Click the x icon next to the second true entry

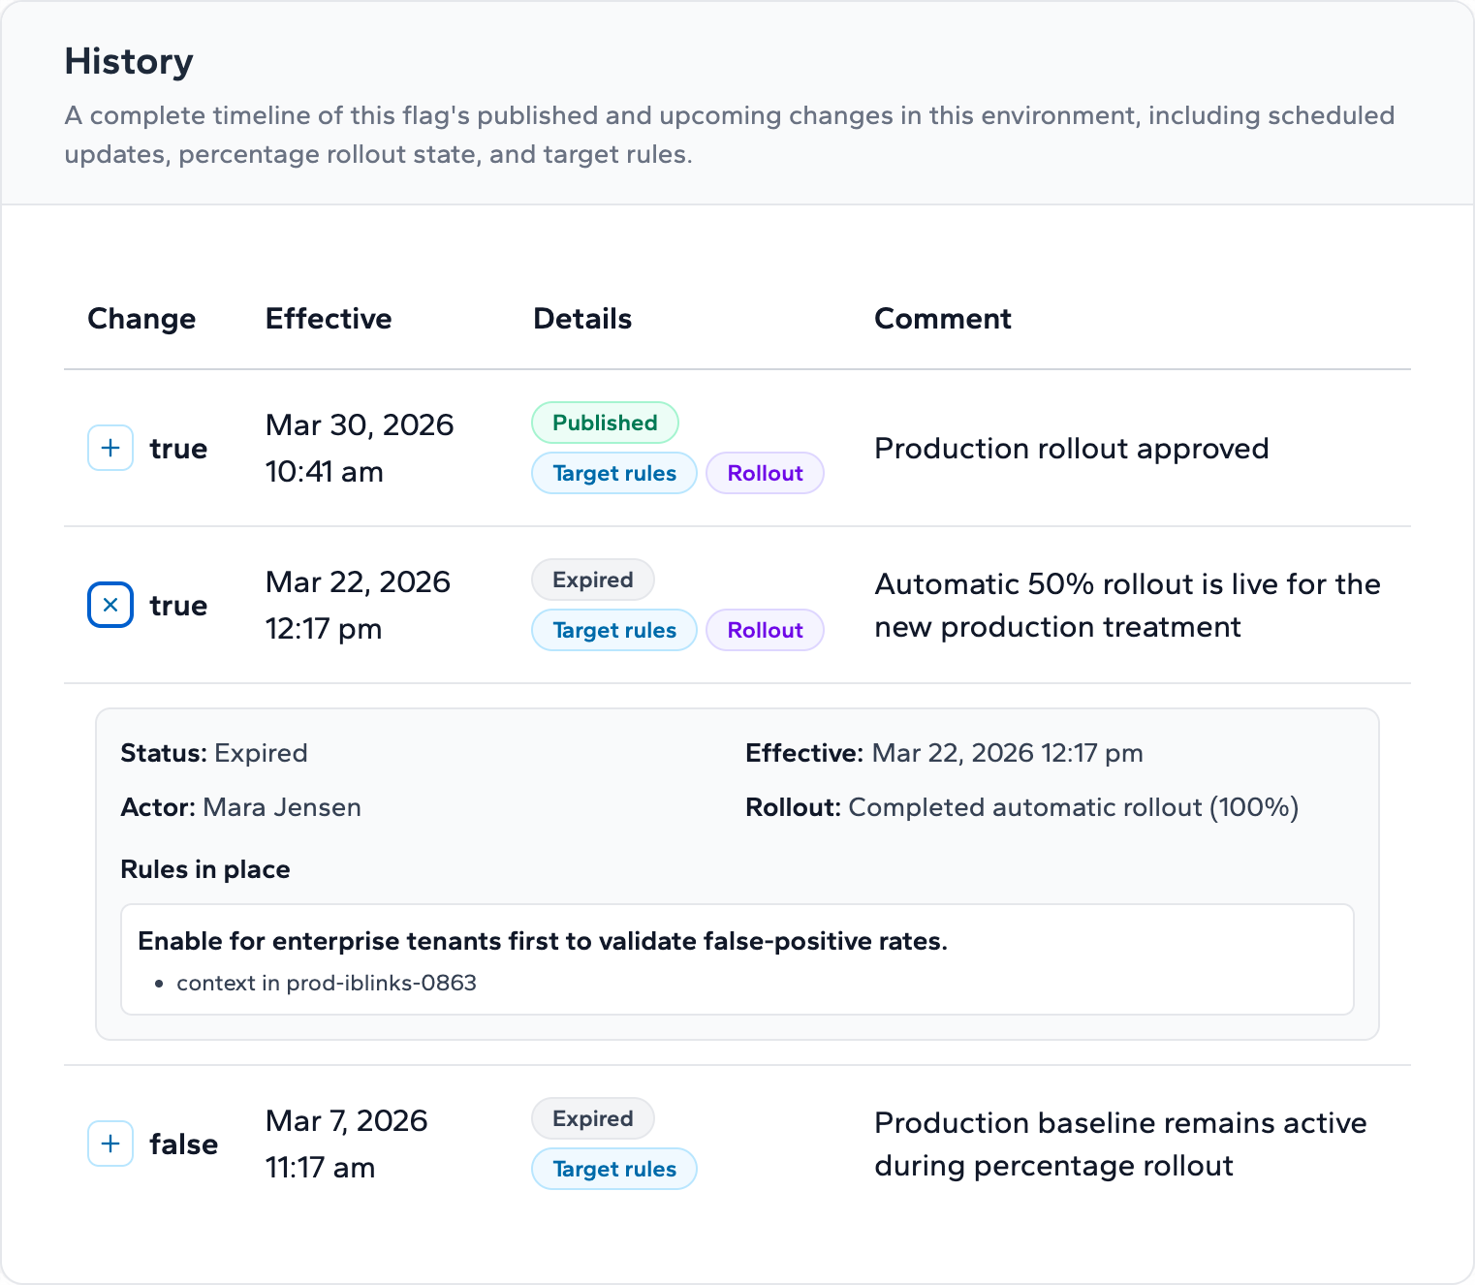pyautogui.click(x=110, y=605)
